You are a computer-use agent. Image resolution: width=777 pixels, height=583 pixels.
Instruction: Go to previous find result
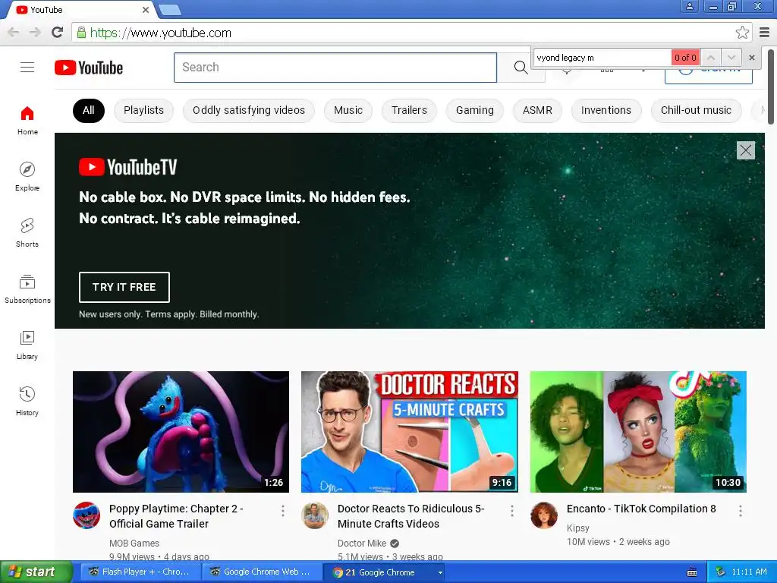[710, 58]
